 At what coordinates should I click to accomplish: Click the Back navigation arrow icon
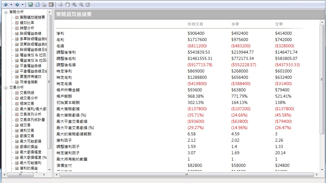pos(6,4)
